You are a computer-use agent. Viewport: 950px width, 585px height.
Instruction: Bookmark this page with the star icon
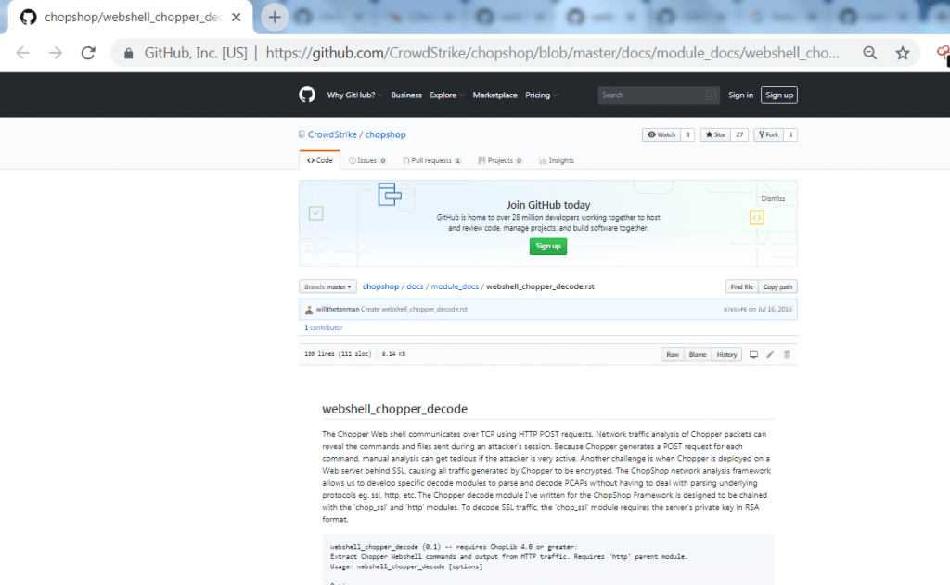[x=903, y=53]
